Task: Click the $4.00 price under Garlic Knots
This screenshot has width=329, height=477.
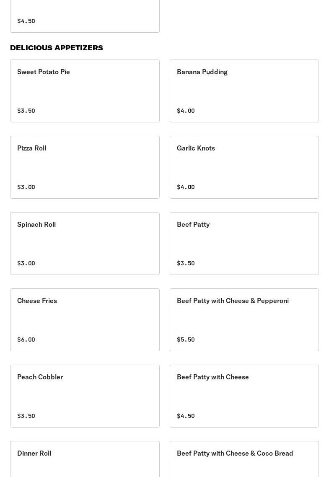Action: click(x=186, y=187)
